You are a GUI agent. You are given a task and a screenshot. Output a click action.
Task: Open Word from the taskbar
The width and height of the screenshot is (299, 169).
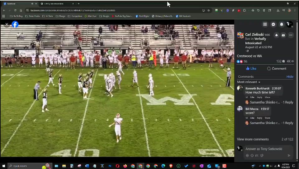[x=87, y=166]
